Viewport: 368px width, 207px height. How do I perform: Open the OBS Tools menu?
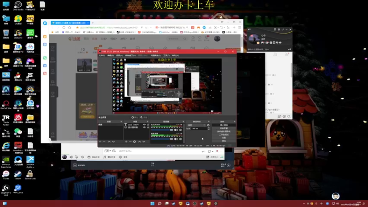tap(166, 55)
